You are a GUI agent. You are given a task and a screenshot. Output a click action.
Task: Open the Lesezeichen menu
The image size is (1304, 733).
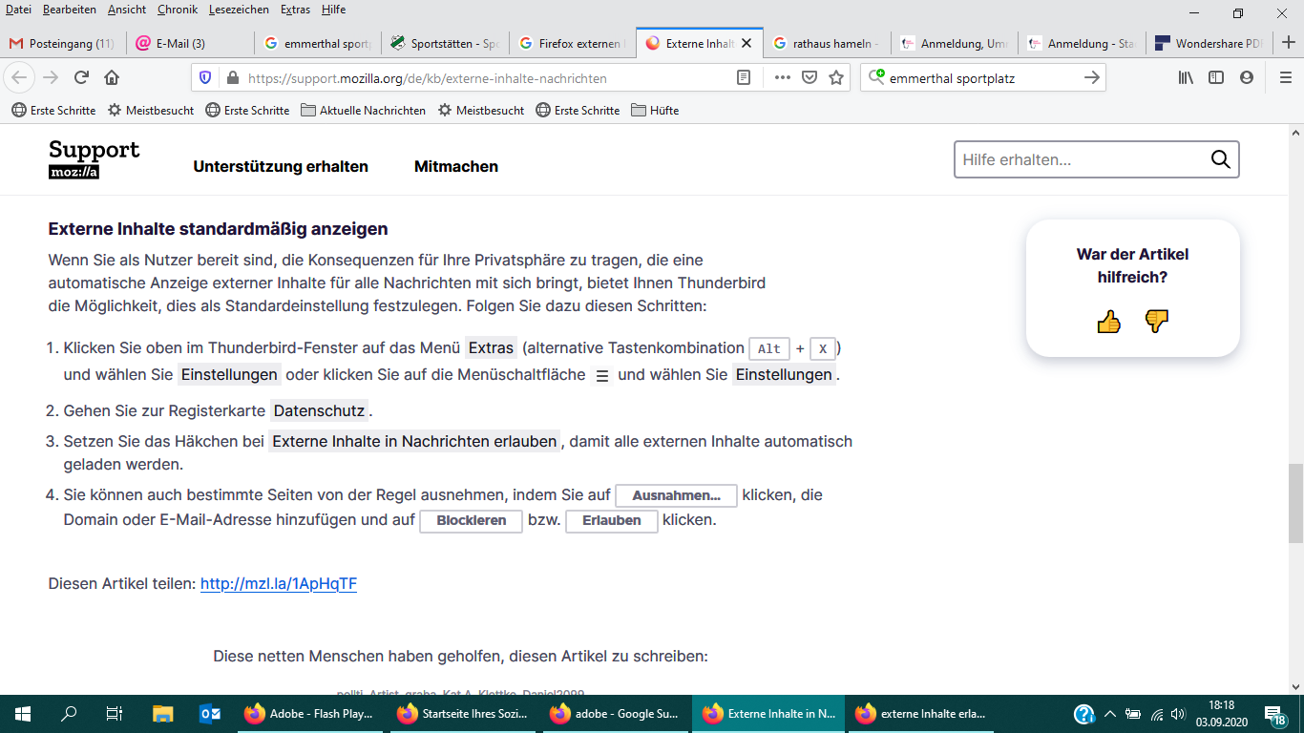240,10
